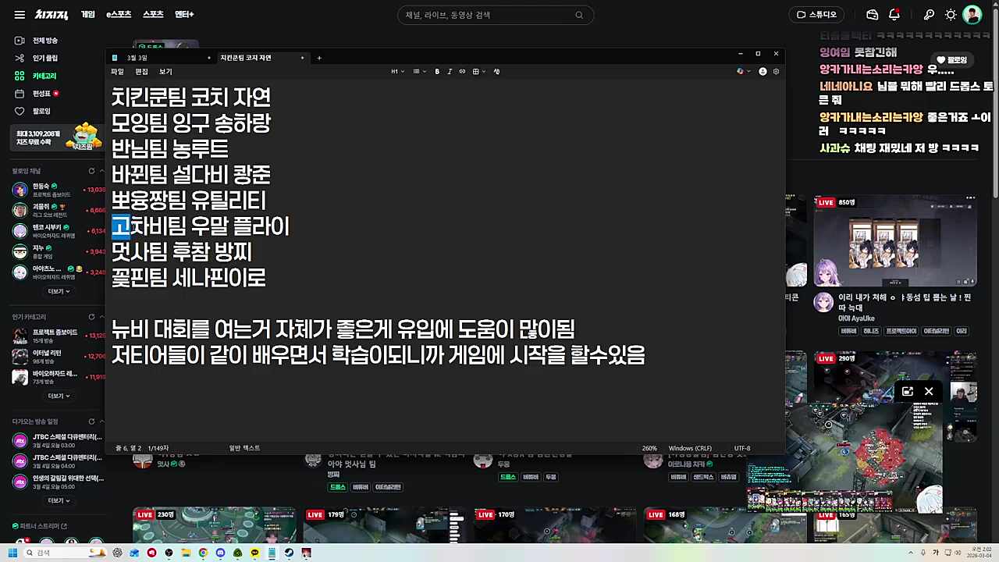999x562 pixels.
Task: Select 전체 방송 broadcast icon in the sidebar
Action: tap(20, 40)
